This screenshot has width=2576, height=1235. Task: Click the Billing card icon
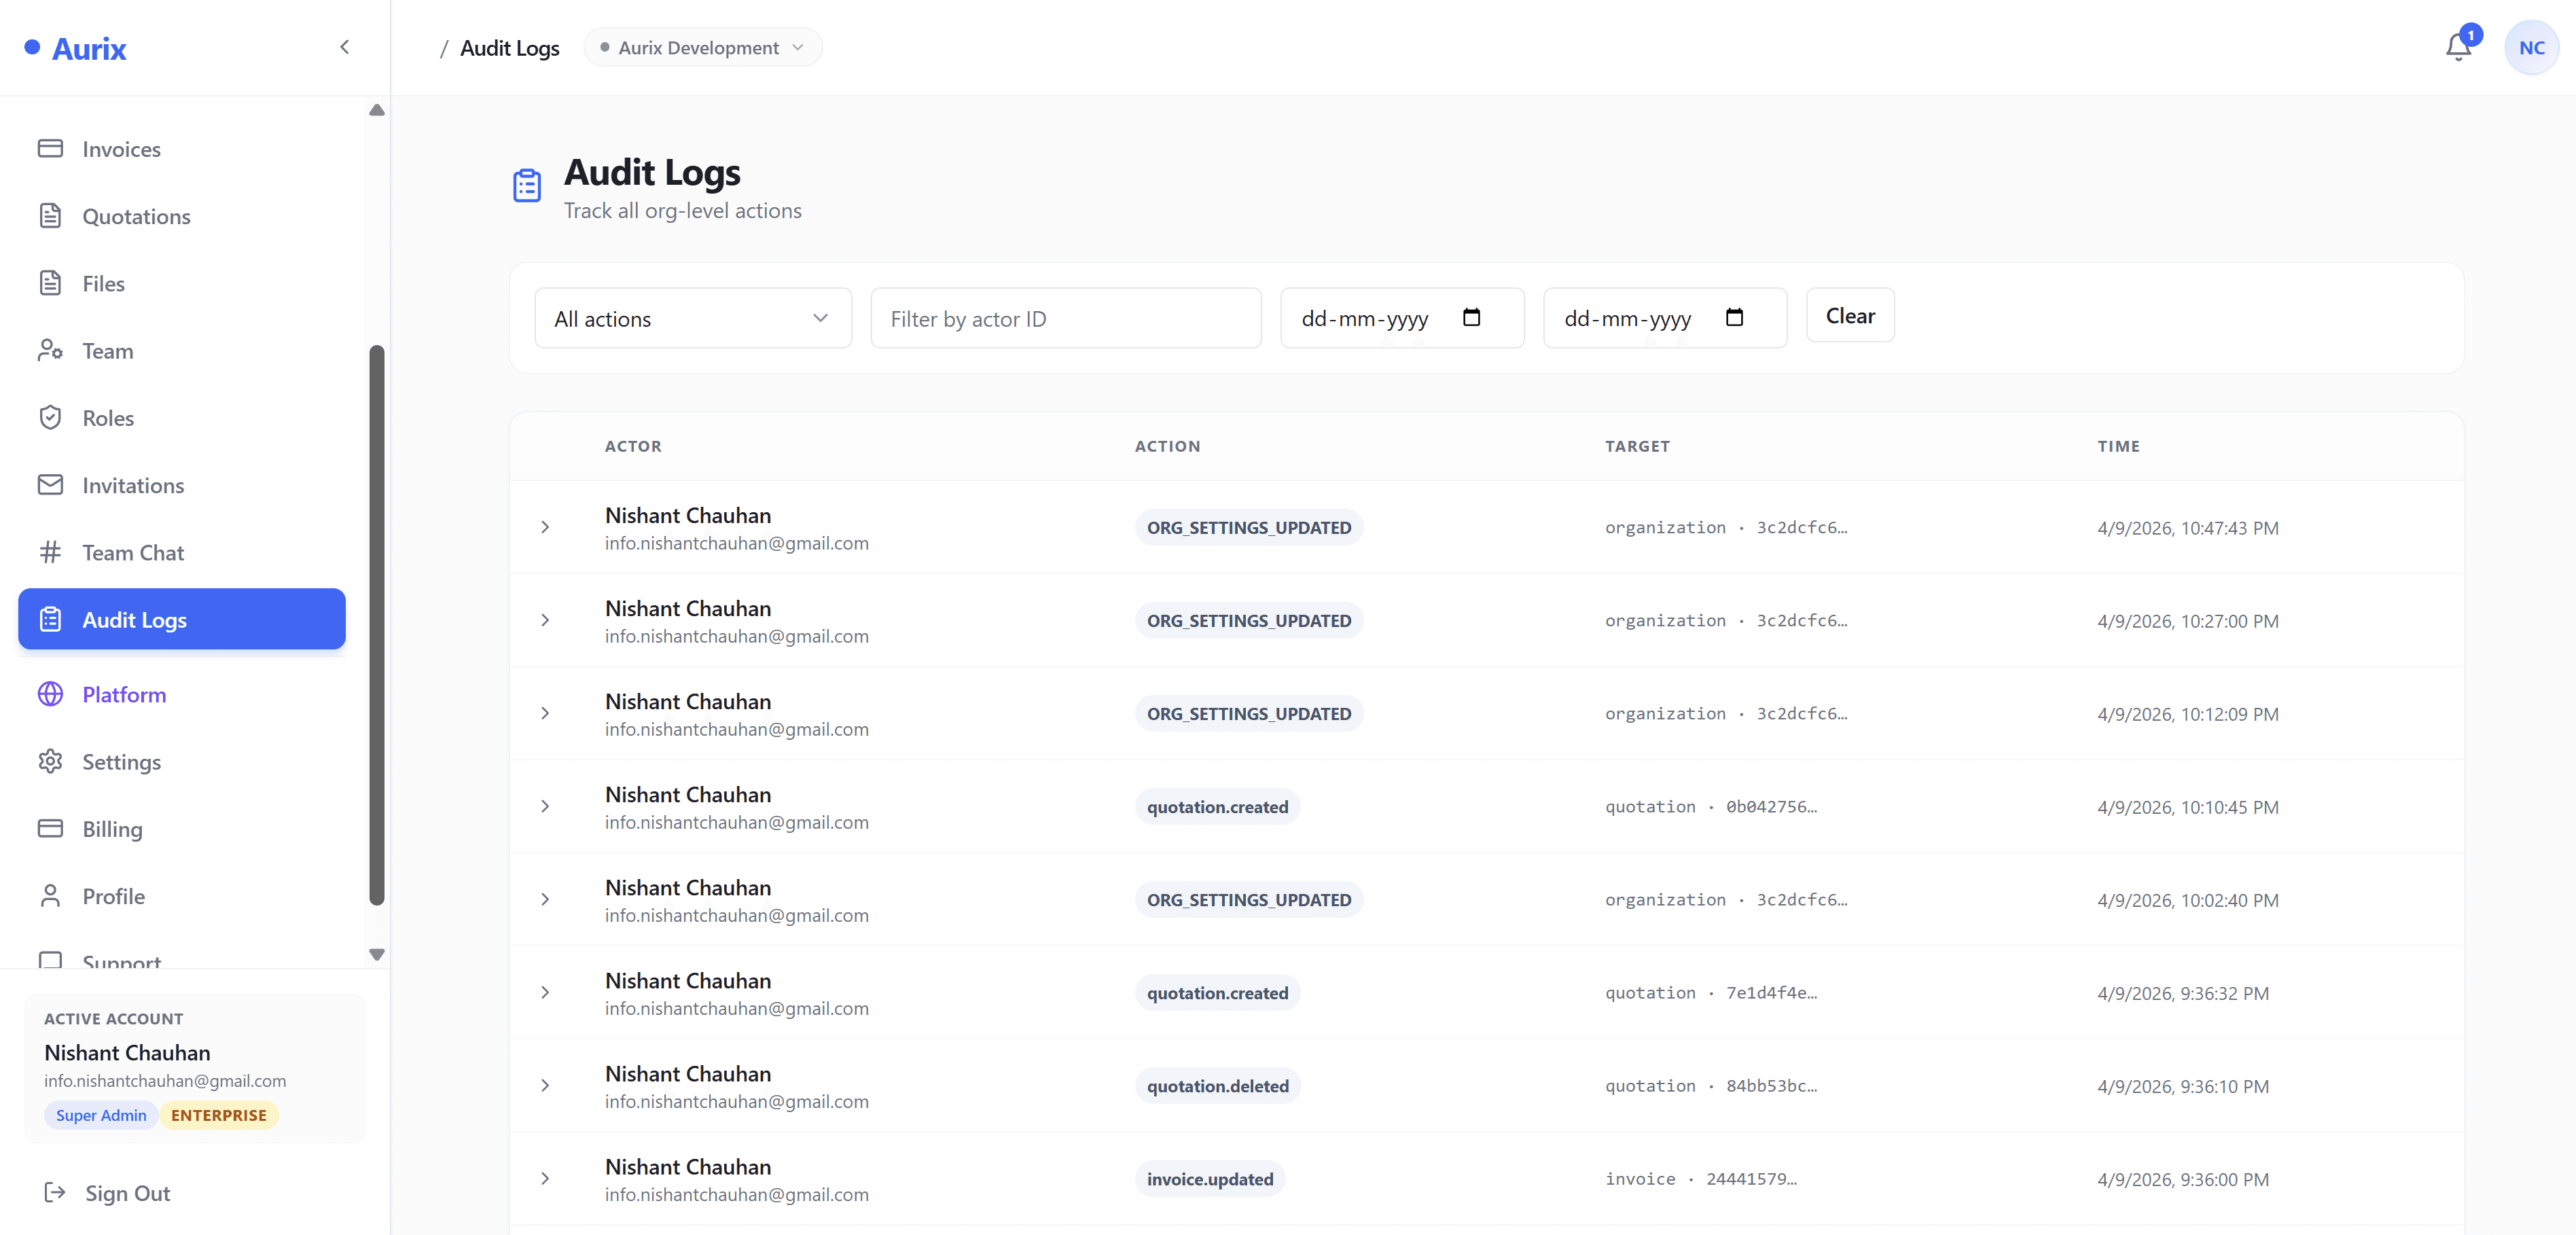click(x=50, y=828)
